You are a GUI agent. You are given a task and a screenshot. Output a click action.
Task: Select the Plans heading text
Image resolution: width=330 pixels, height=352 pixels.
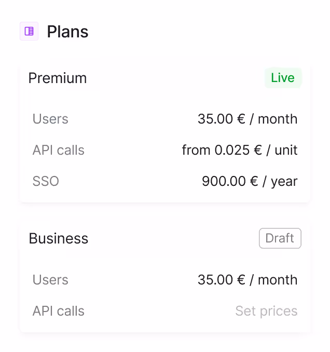[x=67, y=32]
